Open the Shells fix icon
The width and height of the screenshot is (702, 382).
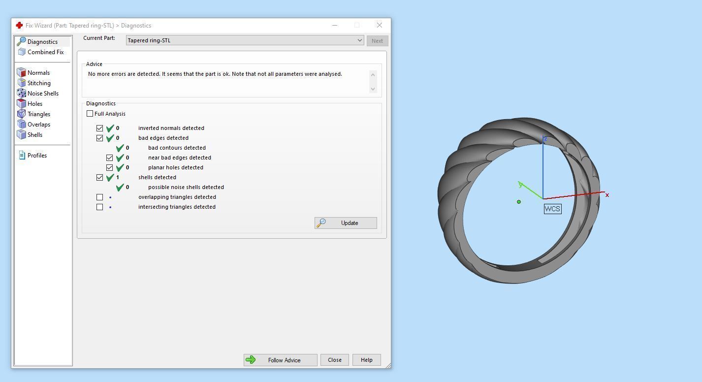[x=21, y=135]
